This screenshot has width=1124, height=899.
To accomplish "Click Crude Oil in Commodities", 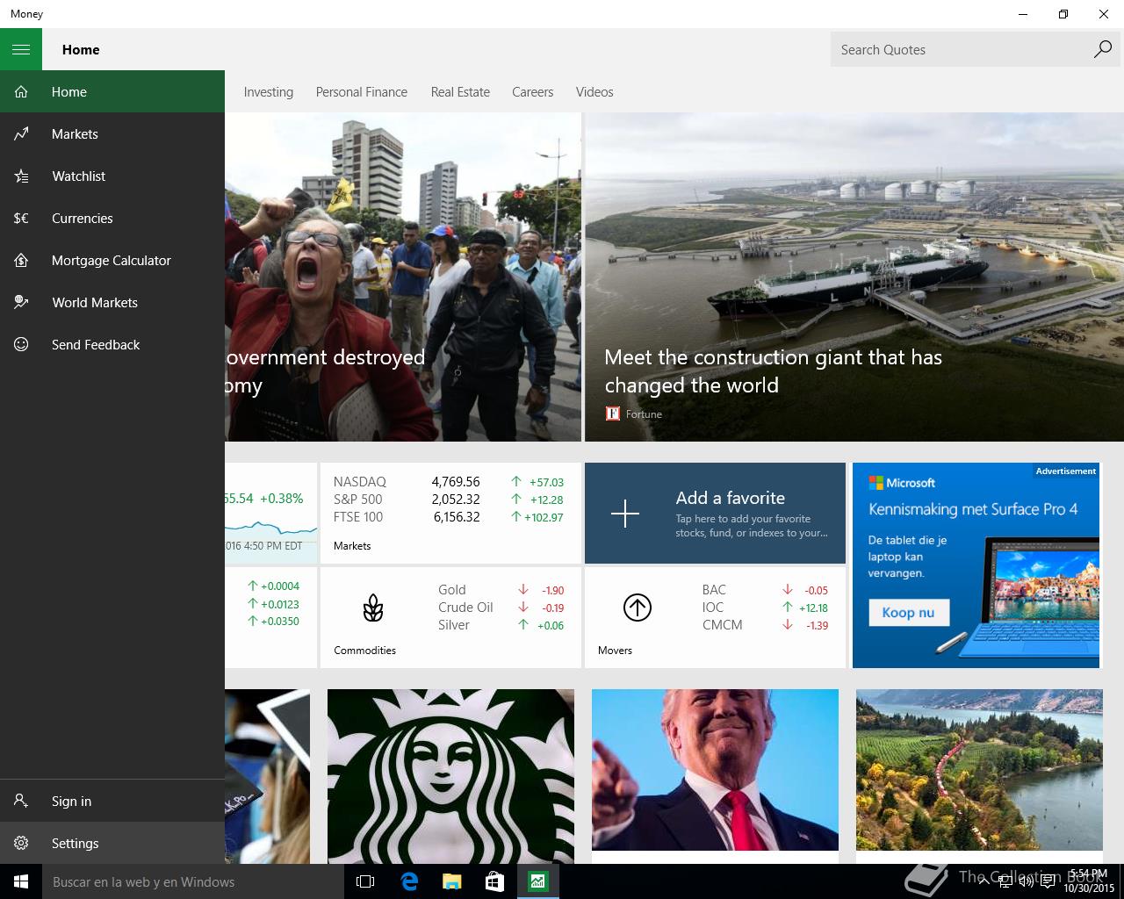I will [465, 607].
